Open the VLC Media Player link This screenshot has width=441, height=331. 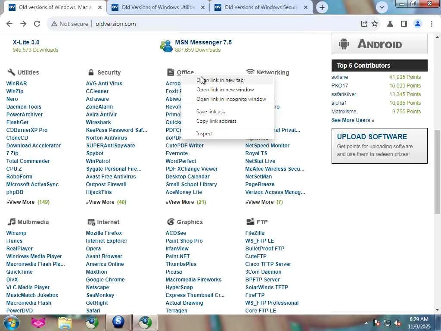point(28,287)
